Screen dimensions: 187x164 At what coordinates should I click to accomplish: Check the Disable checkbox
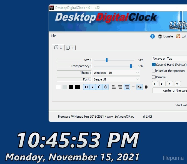click(x=154, y=77)
